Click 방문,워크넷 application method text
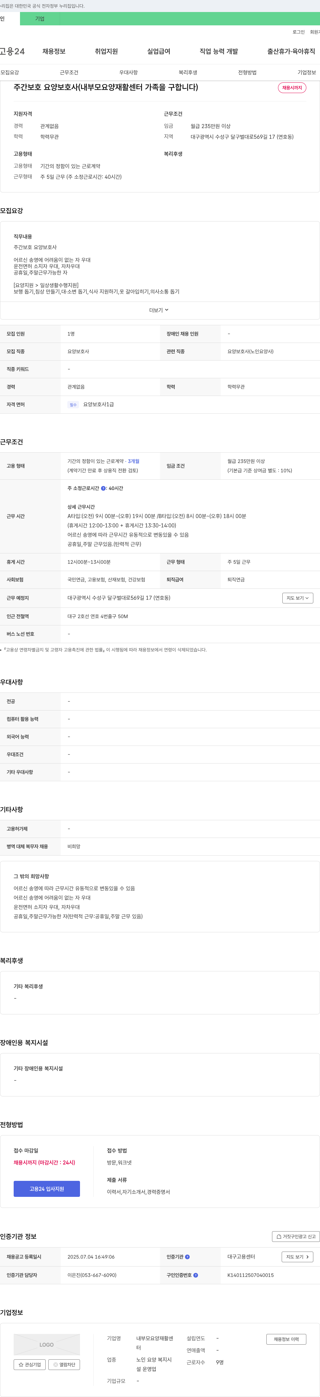Image resolution: width=320 pixels, height=1397 pixels. pyautogui.click(x=119, y=1163)
